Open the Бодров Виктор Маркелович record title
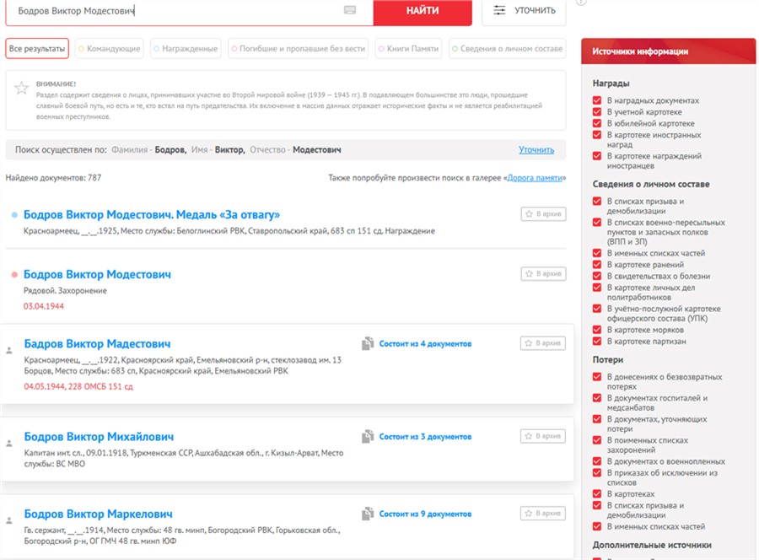This screenshot has height=560, width=759. [x=99, y=514]
